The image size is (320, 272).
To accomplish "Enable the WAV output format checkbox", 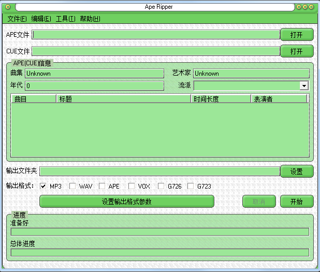I will 72,186.
